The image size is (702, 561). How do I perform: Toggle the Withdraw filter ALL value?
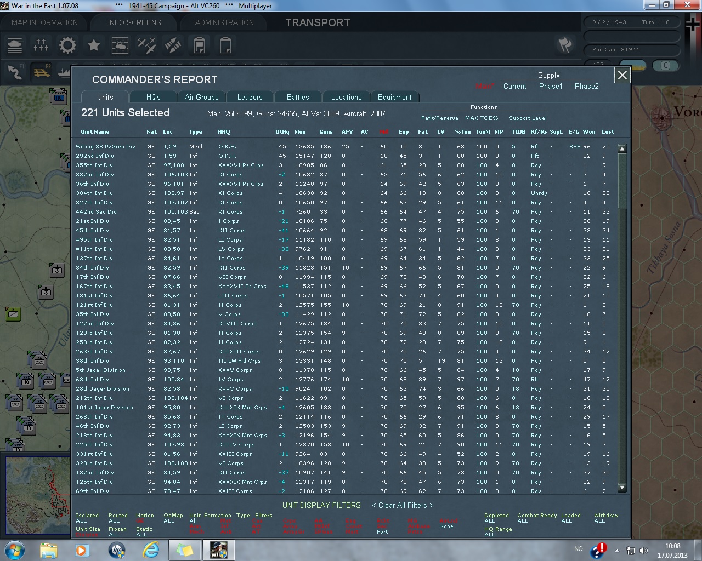[x=599, y=521]
